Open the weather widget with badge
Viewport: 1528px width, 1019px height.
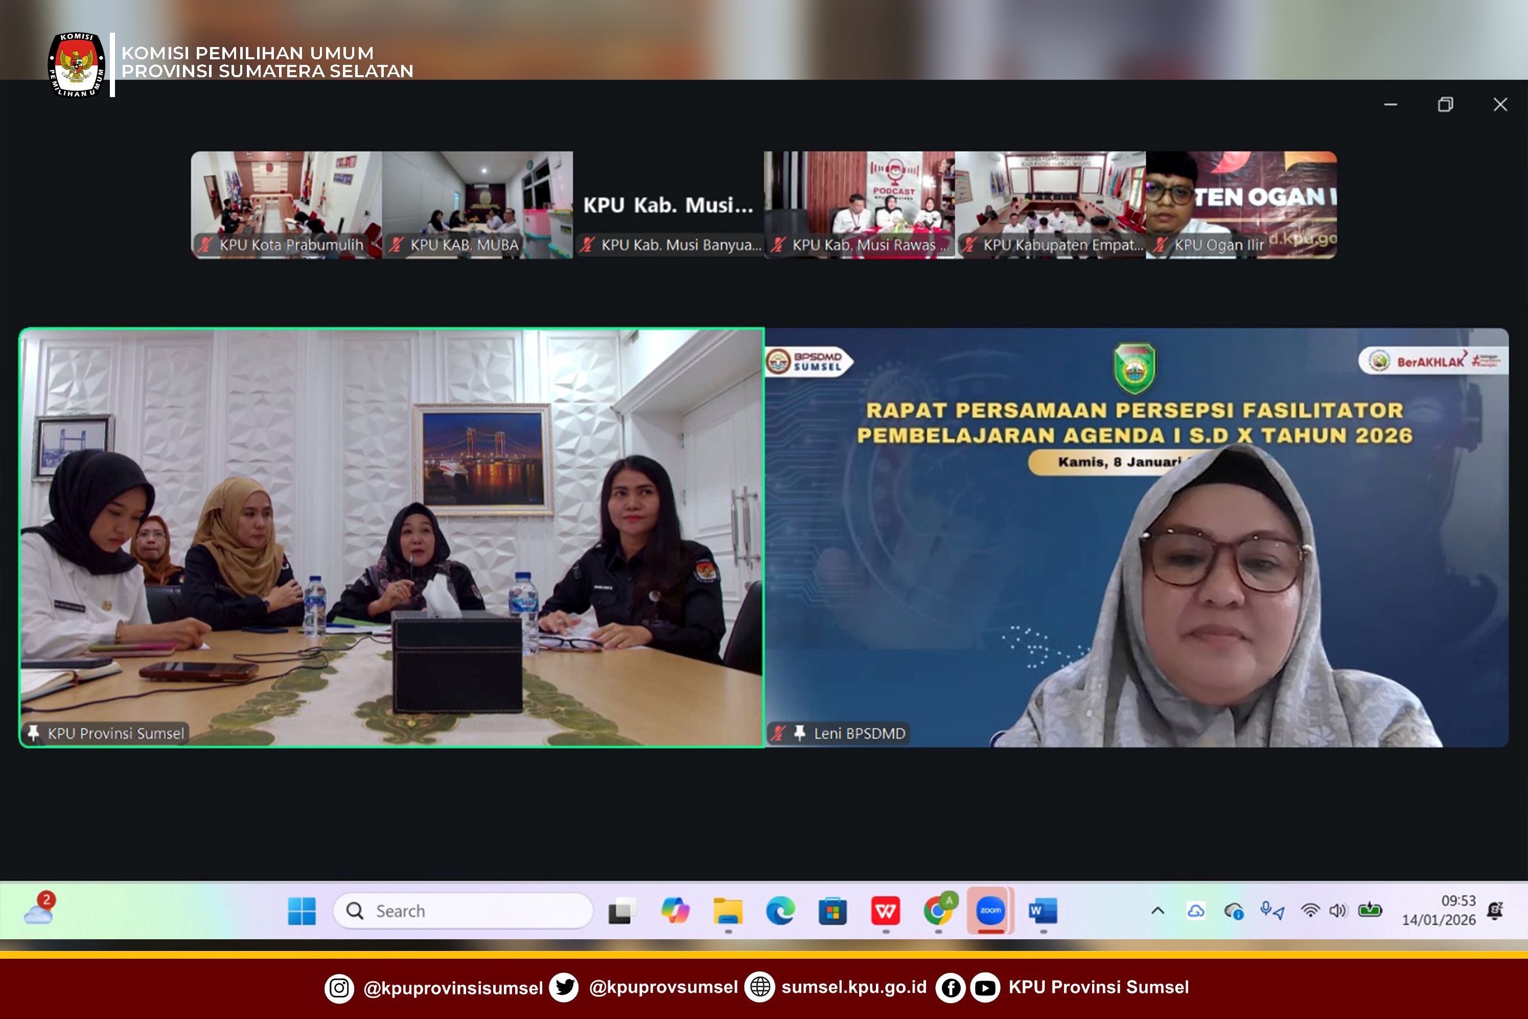click(x=40, y=909)
